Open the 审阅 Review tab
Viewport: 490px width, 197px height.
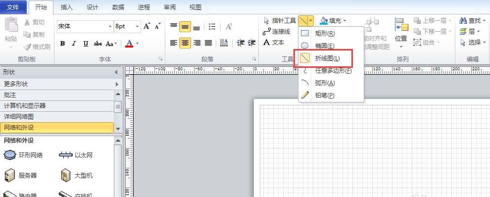(170, 7)
